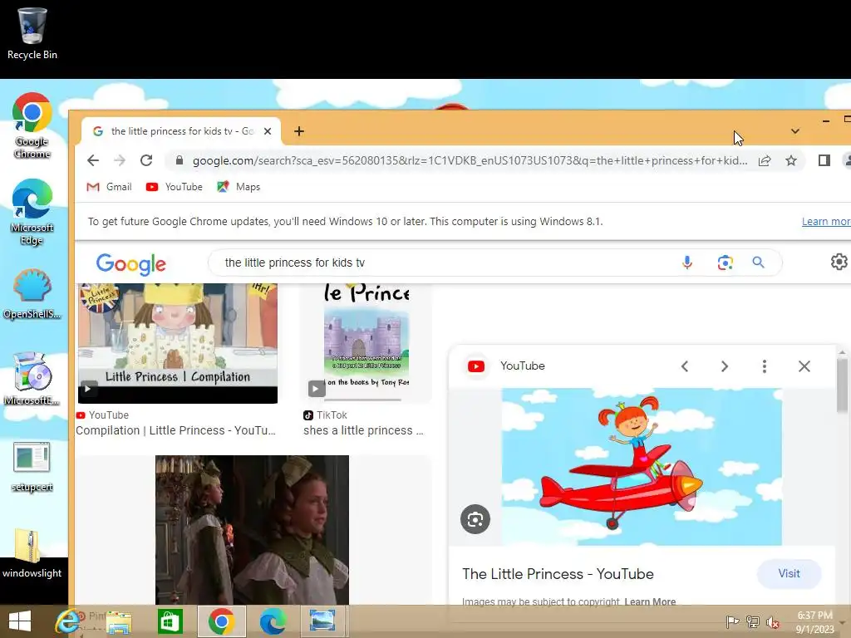Open a new Chrome tab

point(299,131)
